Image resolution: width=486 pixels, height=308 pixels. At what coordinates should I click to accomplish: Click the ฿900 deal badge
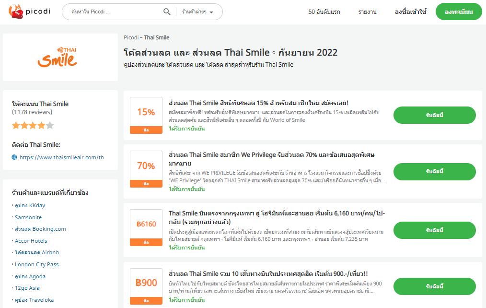146,286
